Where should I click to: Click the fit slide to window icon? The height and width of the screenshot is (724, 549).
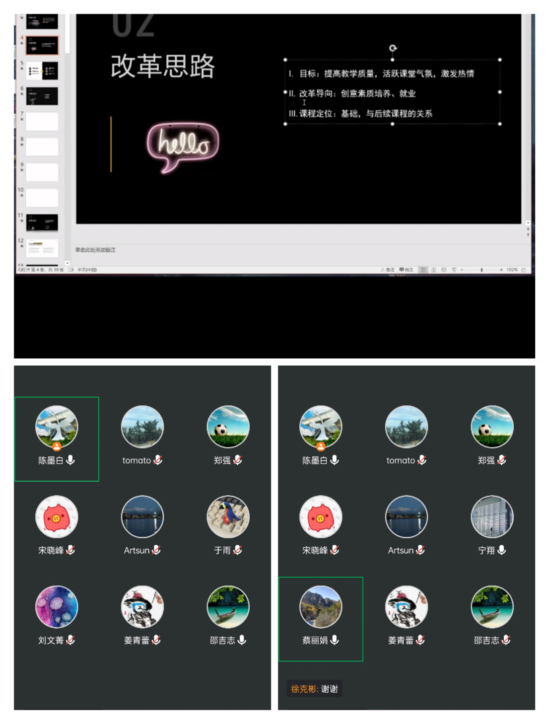pos(523,270)
